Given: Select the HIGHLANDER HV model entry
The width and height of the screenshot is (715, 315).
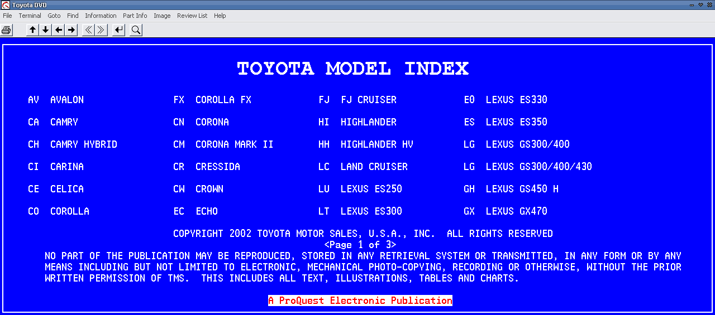Looking at the screenshot, I should [366, 144].
